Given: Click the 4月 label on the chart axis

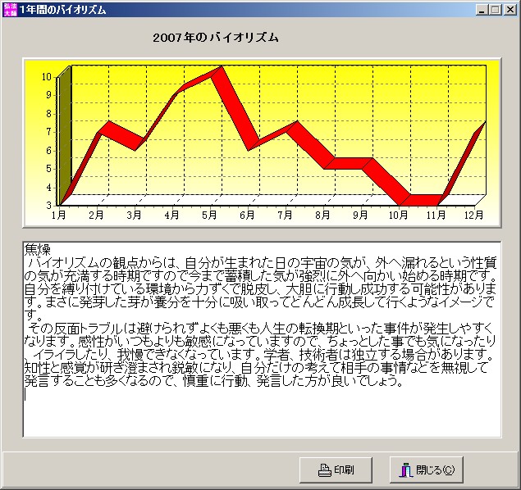Looking at the screenshot, I should click(x=171, y=215).
